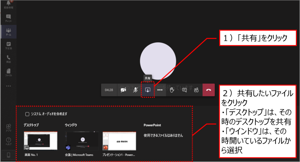Share desktop screen 画面 No. 1 thumbnail
Viewport: 300px width, 162px height.
pos(40,141)
